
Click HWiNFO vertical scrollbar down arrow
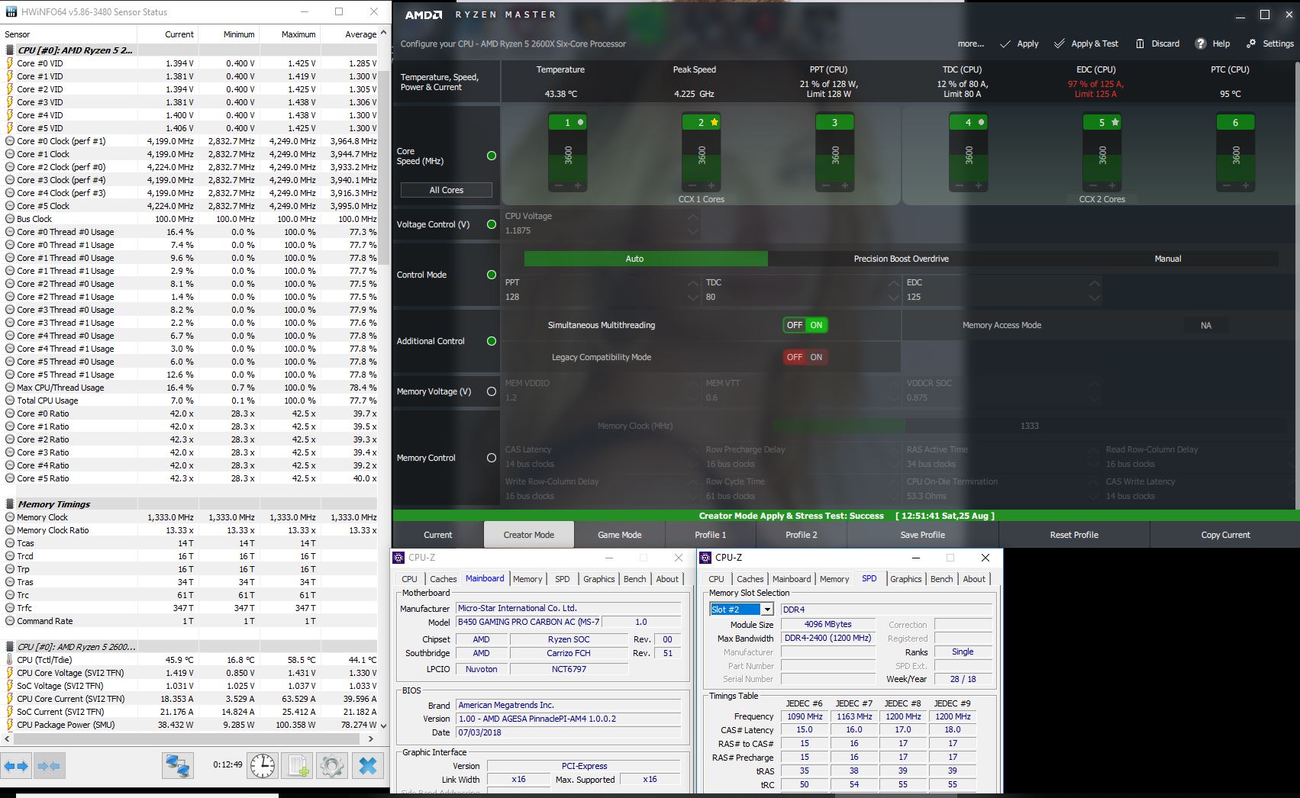pos(383,725)
